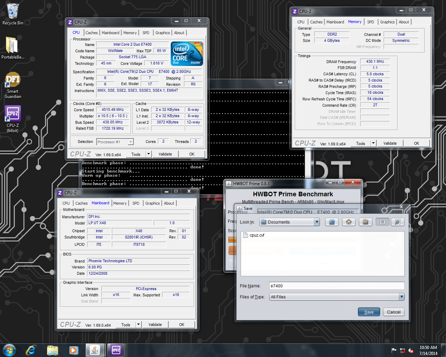Open Graphics tab in CPU-Z CPU window
This screenshot has height=357, width=446.
pos(163,33)
